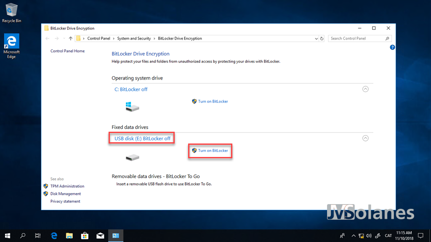431x242 pixels.
Task: Open Disk Management link
Action: coord(65,194)
